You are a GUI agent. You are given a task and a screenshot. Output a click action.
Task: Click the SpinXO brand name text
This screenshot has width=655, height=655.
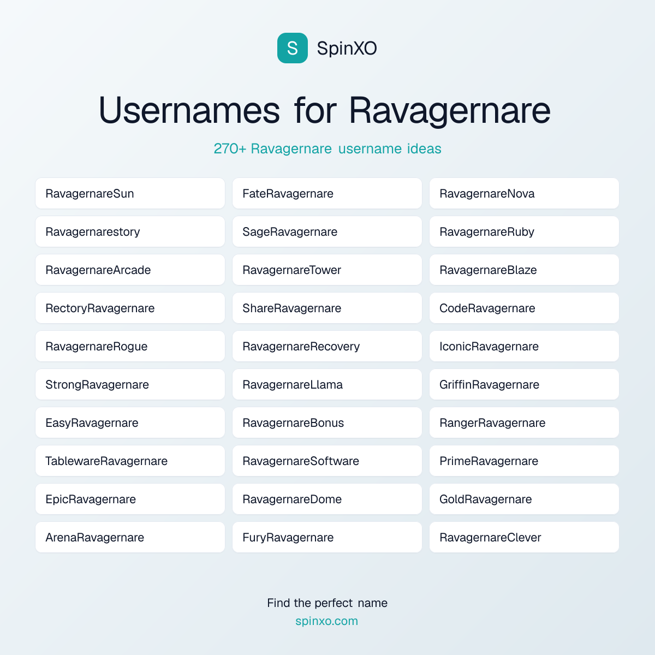[347, 49]
